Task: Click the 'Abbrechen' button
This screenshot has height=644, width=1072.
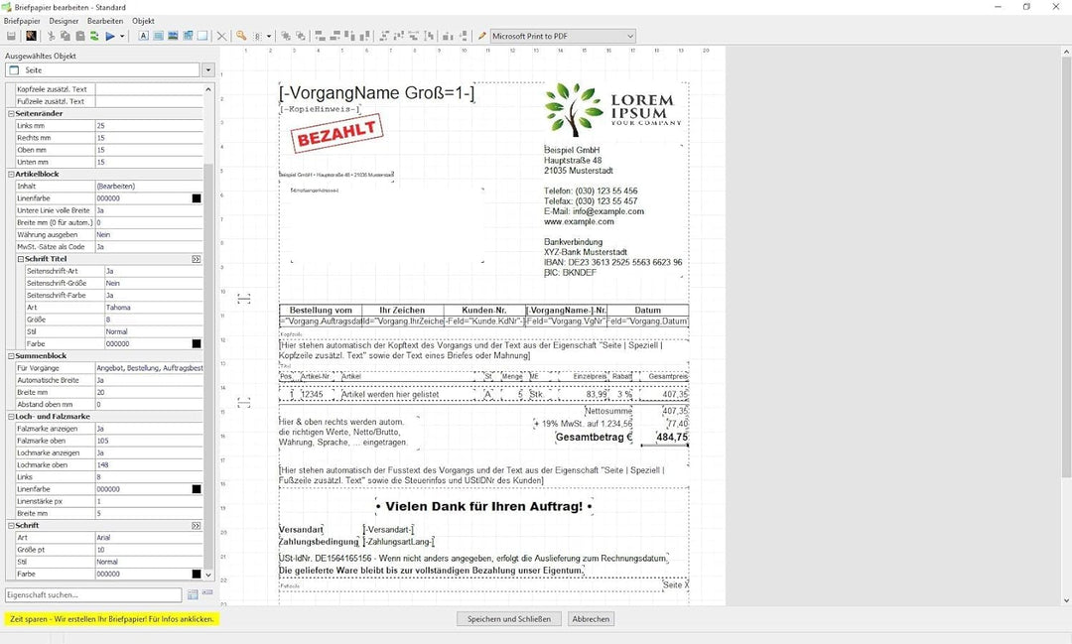Action: coord(592,619)
